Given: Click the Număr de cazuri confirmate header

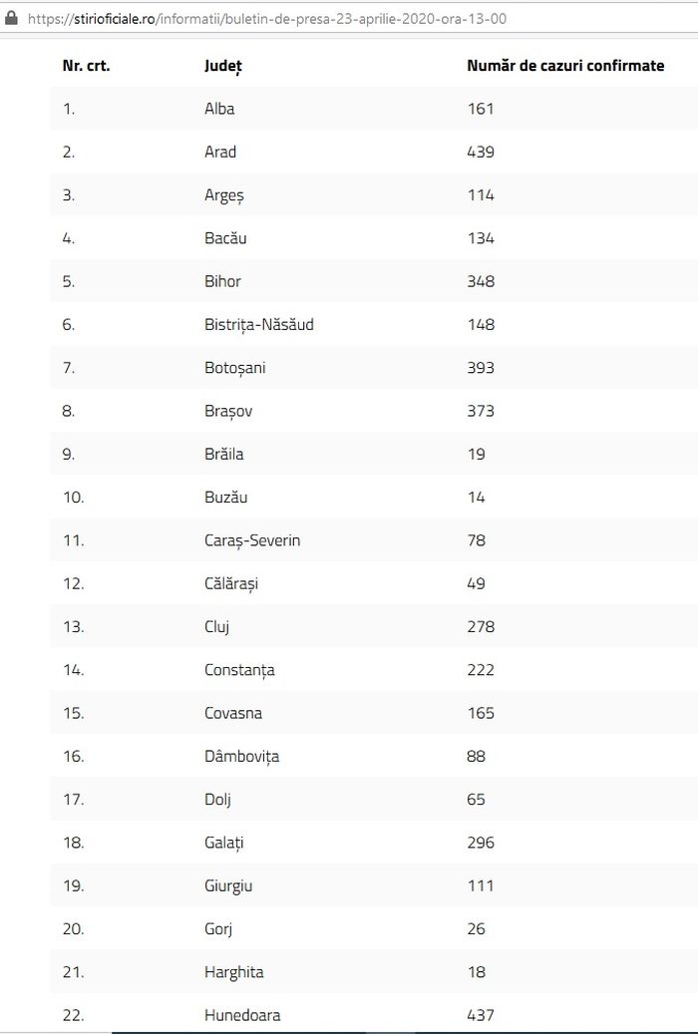Looking at the screenshot, I should pos(565,66).
